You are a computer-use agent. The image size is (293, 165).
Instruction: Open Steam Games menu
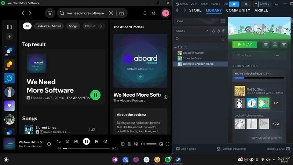(x=215, y=4)
